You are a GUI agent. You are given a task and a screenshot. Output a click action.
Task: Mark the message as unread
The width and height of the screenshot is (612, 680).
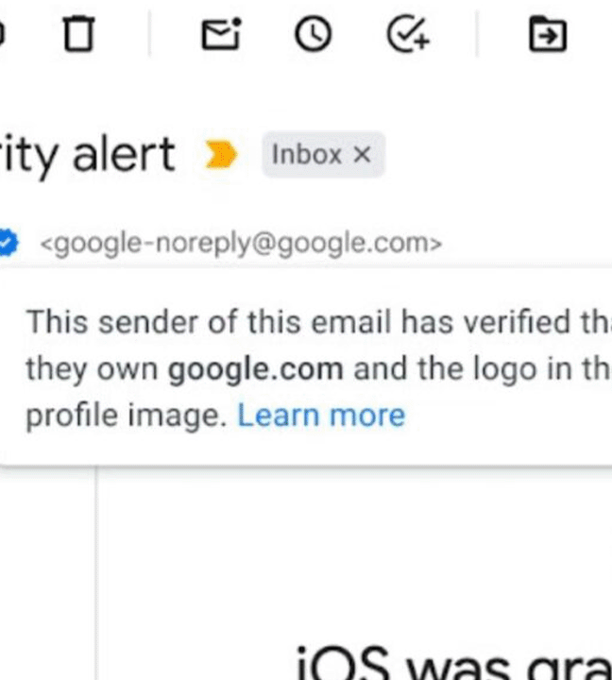tap(221, 34)
